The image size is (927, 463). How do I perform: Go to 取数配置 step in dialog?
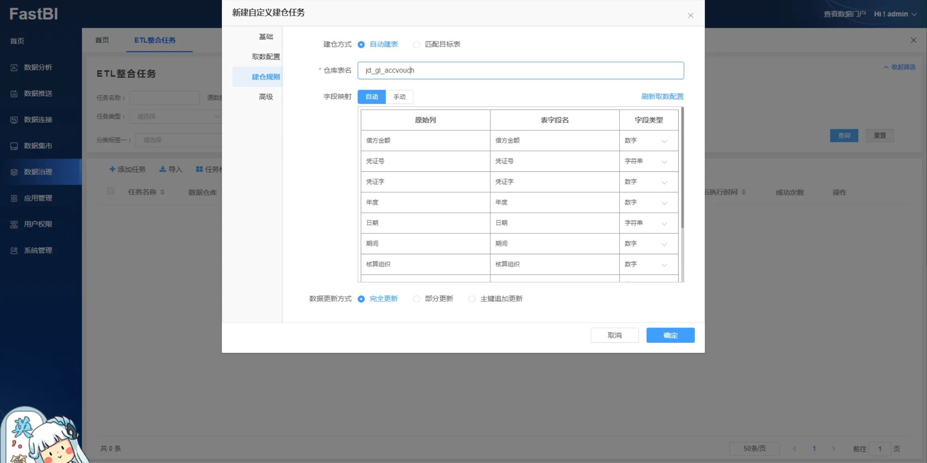point(266,57)
